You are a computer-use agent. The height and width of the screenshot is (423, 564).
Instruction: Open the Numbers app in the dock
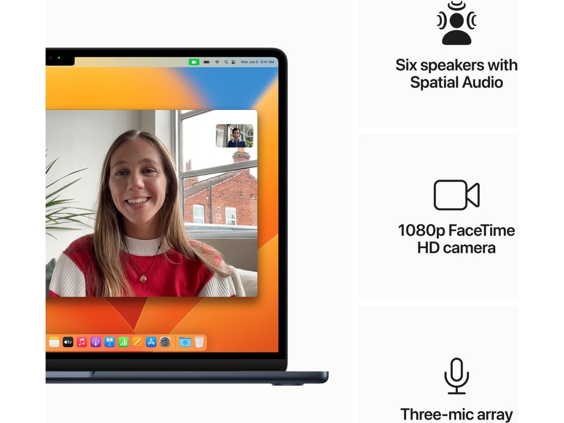click(x=123, y=342)
